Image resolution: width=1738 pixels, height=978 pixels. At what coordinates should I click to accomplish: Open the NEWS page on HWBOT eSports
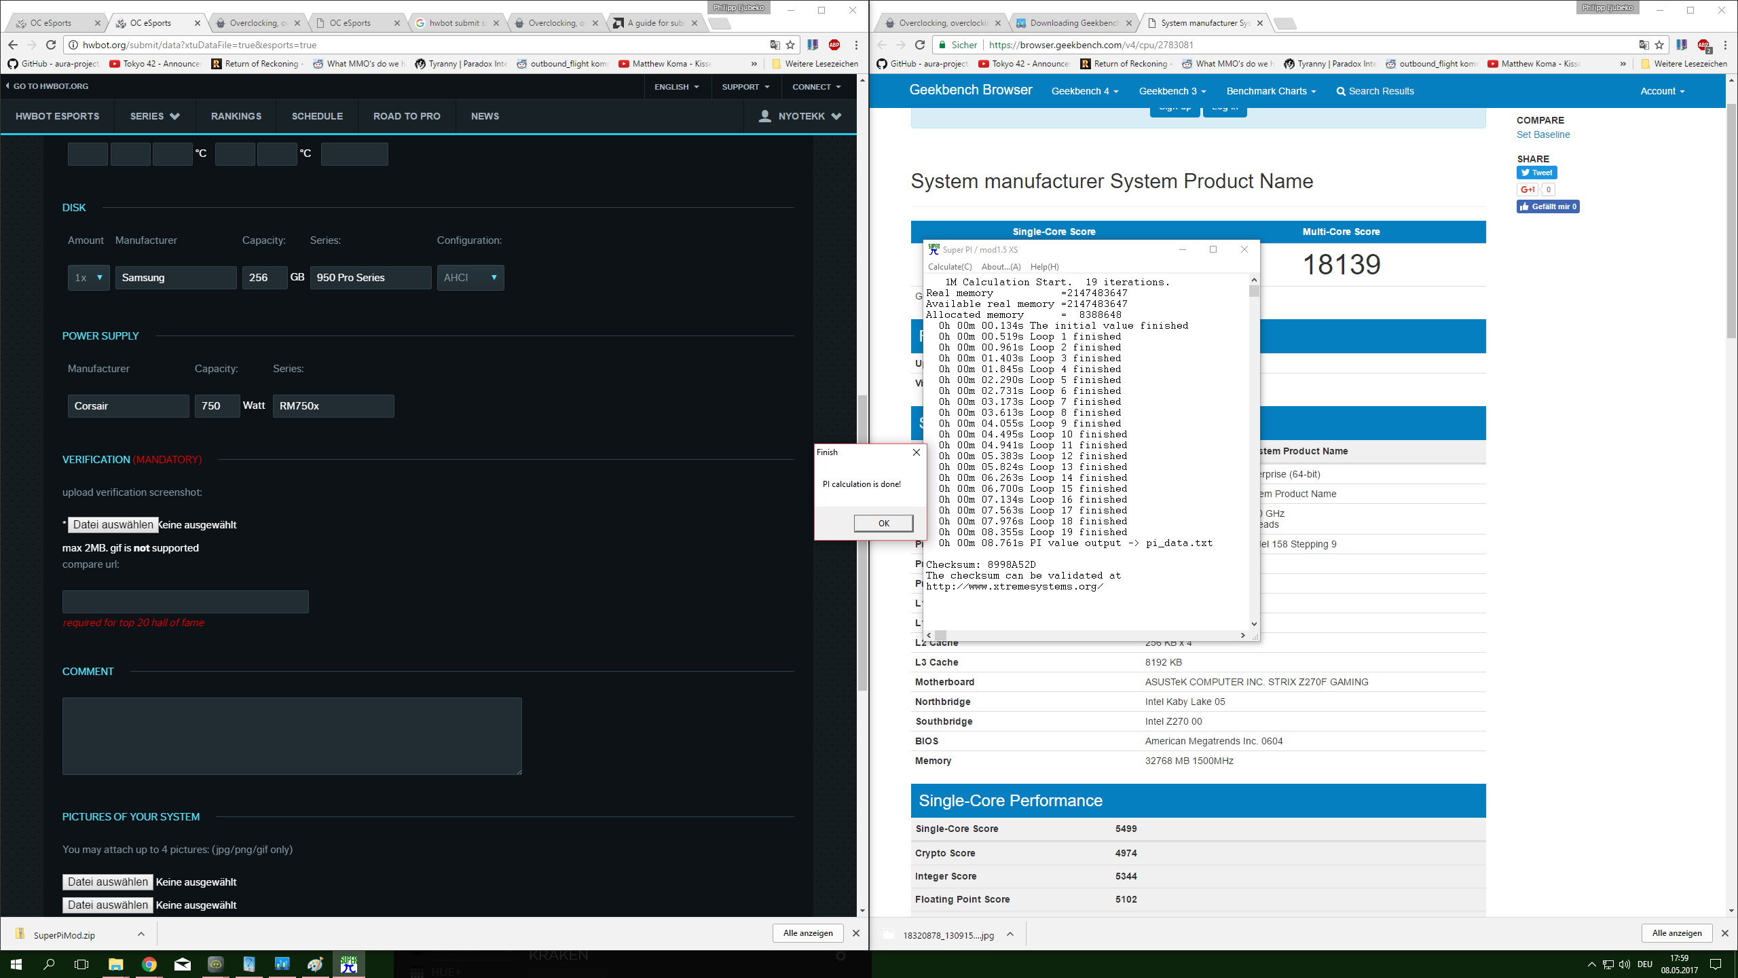pyautogui.click(x=485, y=116)
